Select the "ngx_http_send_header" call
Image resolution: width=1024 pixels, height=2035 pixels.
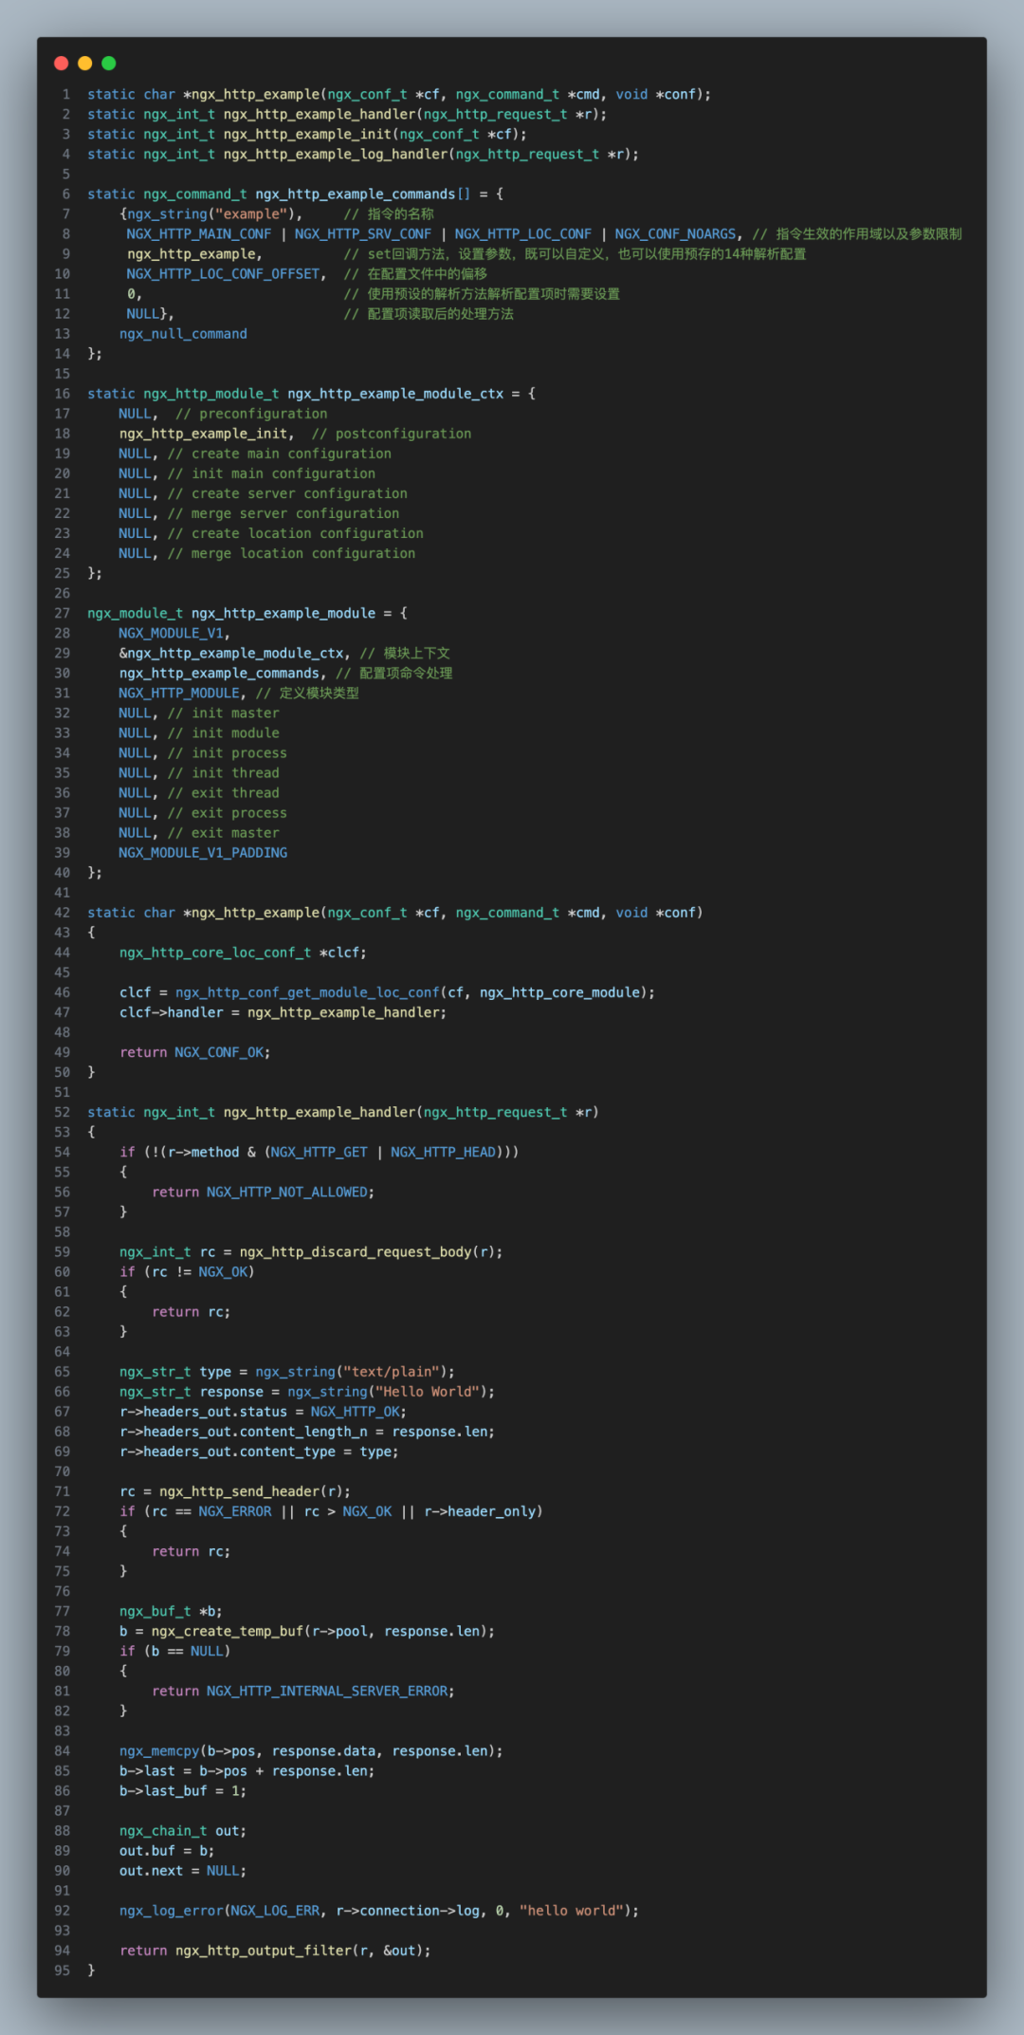(x=240, y=1491)
